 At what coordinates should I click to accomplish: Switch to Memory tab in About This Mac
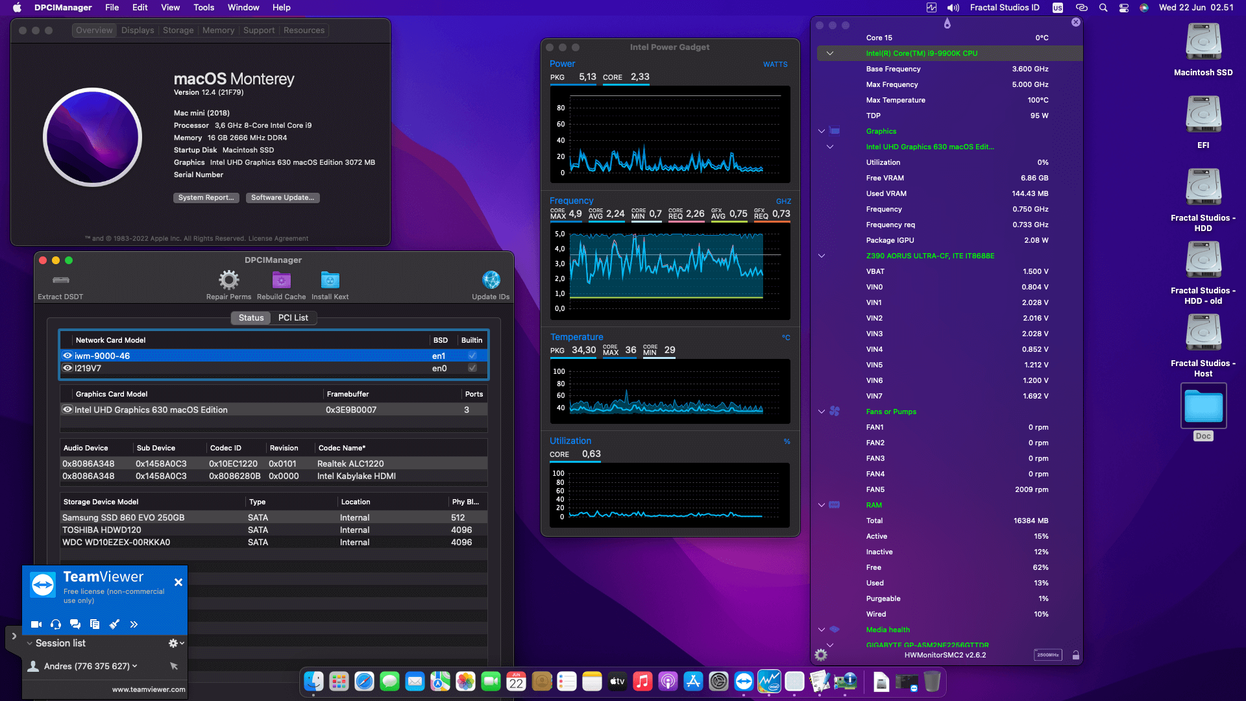point(218,31)
